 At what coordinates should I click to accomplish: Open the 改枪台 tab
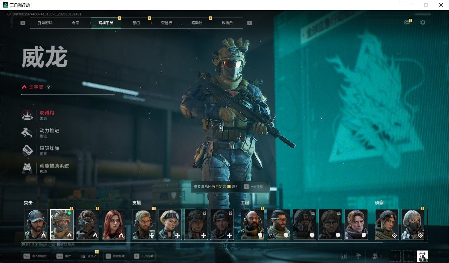coord(227,23)
